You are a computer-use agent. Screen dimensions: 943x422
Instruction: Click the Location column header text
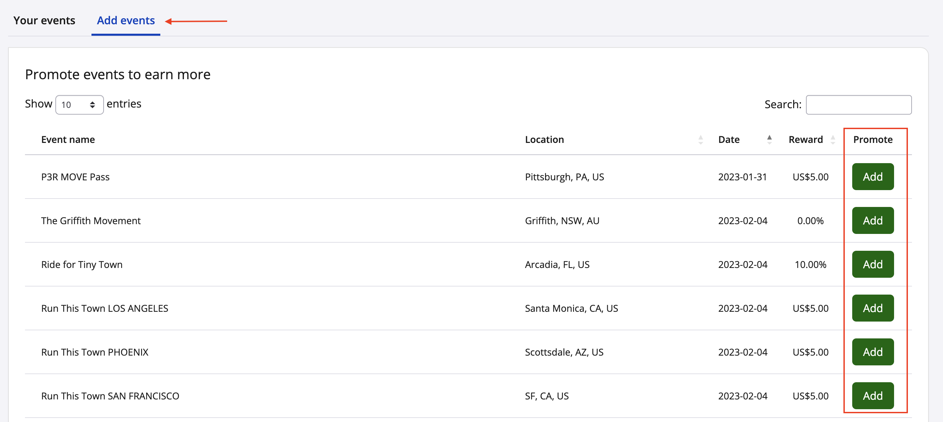tap(544, 140)
